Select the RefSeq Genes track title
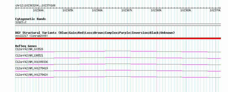 pyautogui.click(x=26, y=46)
